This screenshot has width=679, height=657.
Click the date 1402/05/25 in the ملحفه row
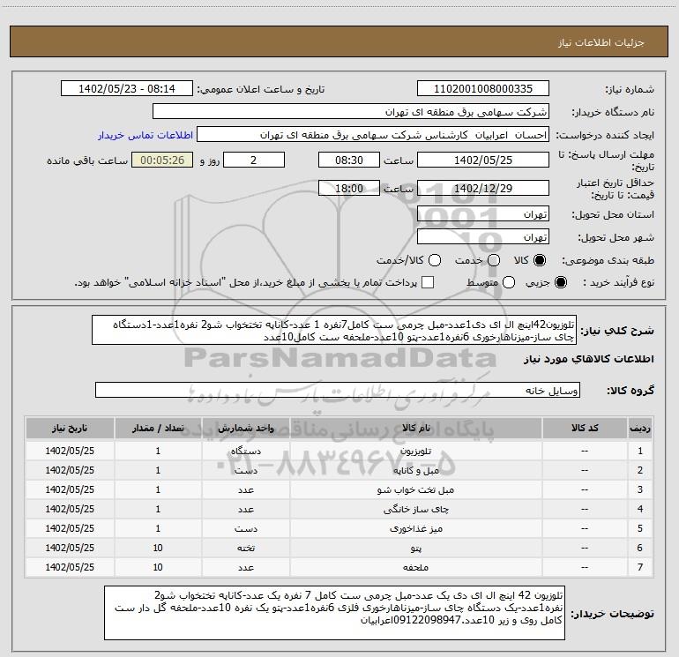point(70,567)
